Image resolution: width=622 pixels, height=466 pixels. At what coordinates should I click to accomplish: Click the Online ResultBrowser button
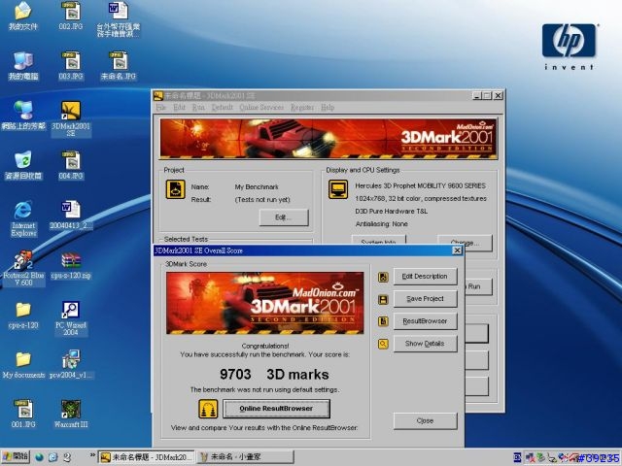[x=276, y=409]
